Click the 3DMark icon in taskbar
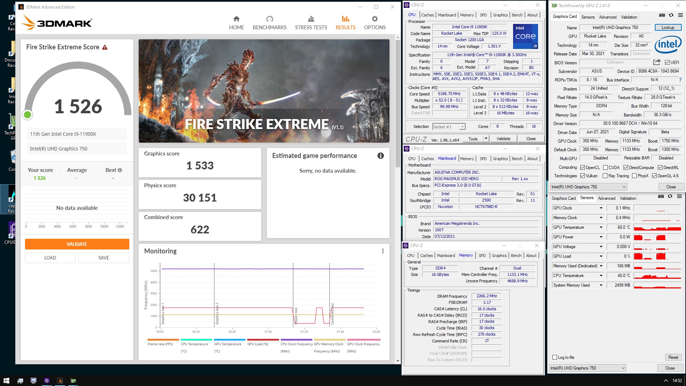The width and height of the screenshot is (686, 386). (x=60, y=381)
